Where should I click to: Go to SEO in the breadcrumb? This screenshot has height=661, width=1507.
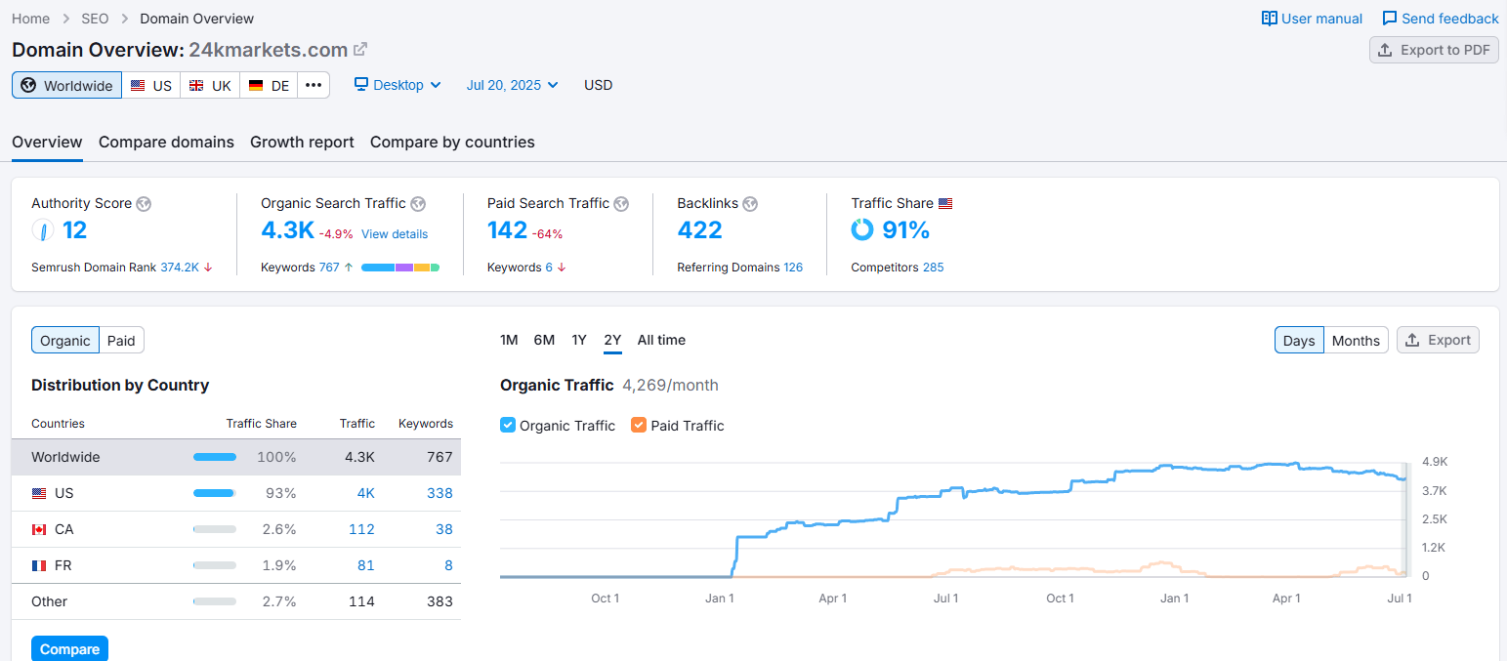95,19
